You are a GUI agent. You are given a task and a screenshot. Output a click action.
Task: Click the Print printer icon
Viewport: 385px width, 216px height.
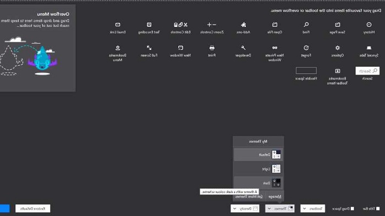pyautogui.click(x=212, y=48)
